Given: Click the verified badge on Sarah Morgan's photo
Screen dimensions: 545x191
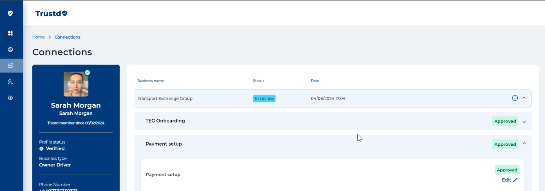Looking at the screenshot, I should [x=88, y=72].
